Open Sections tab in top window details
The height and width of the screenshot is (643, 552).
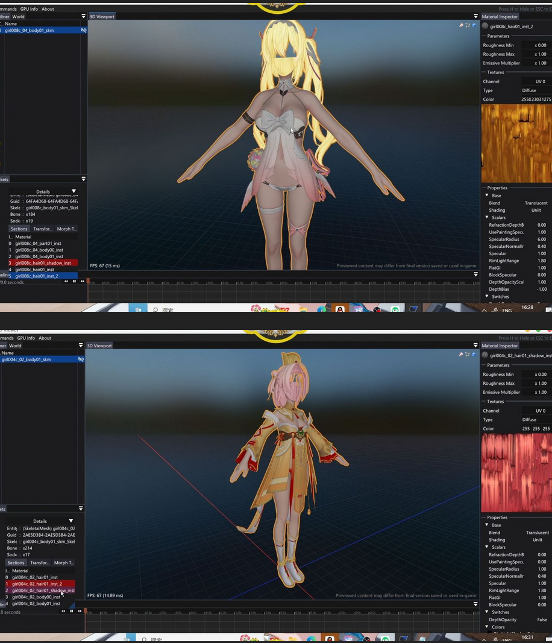(19, 229)
